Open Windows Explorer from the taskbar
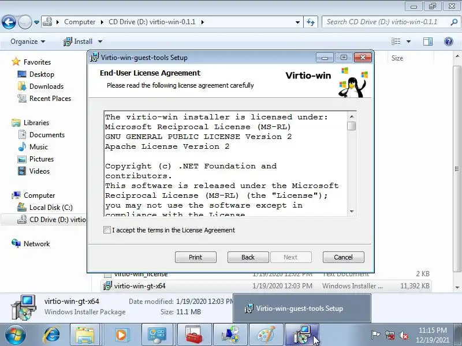Image resolution: width=462 pixels, height=346 pixels. [x=85, y=335]
